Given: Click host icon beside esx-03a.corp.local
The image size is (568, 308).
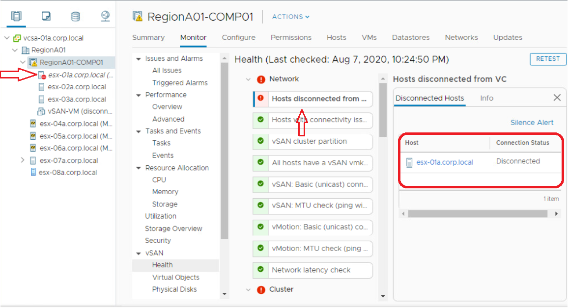Looking at the screenshot, I should coord(41,99).
